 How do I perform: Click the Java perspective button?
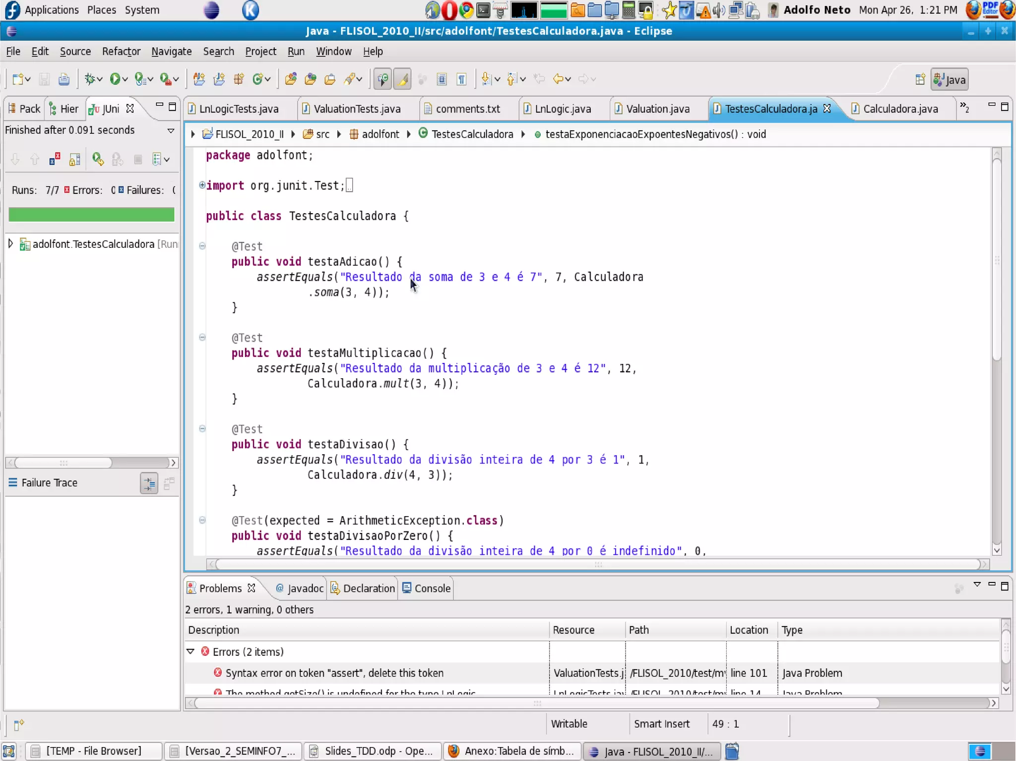(949, 79)
